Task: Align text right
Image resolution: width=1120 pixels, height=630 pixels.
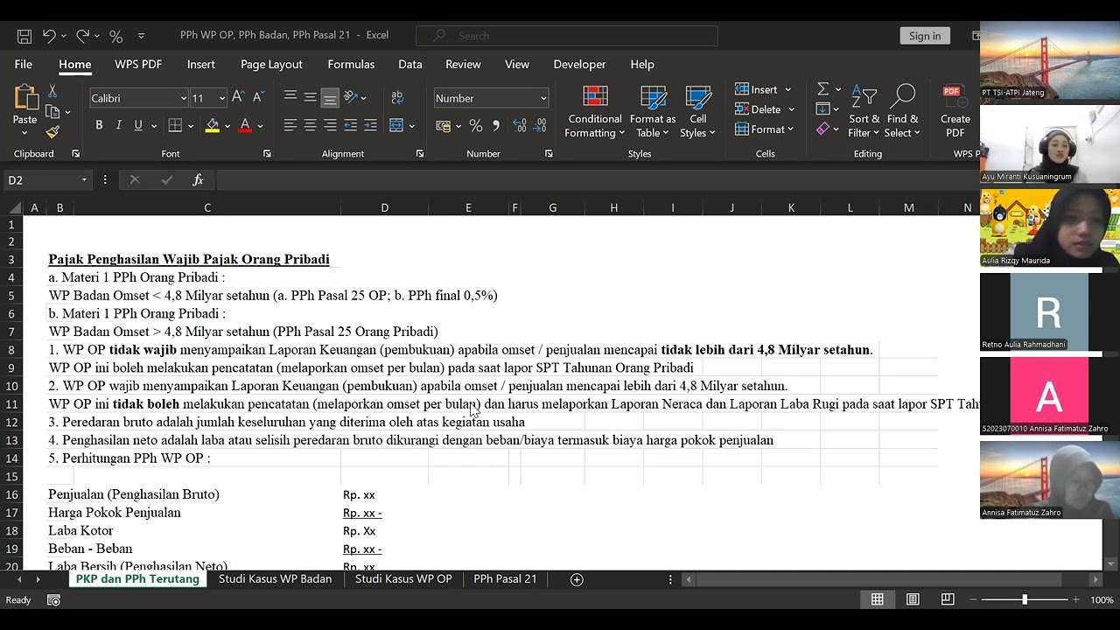Action: click(330, 126)
